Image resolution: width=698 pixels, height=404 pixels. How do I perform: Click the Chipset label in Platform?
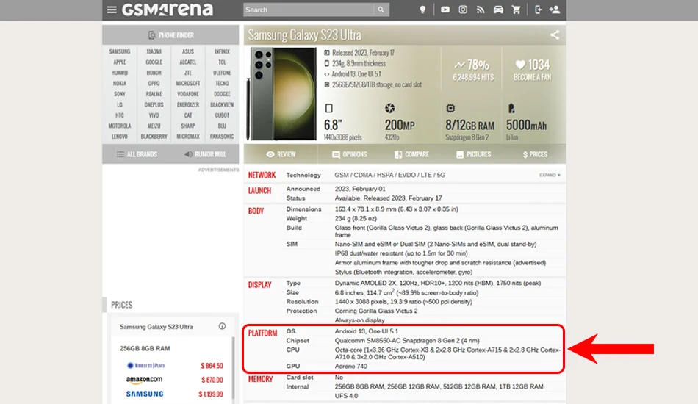[x=298, y=340]
